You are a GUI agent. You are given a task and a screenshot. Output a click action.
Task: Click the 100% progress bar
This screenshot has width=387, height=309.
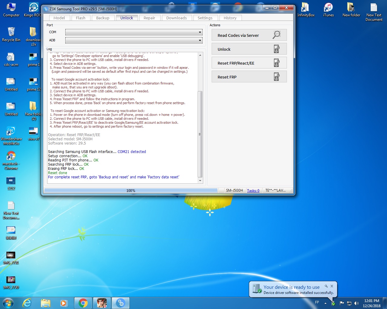click(131, 190)
